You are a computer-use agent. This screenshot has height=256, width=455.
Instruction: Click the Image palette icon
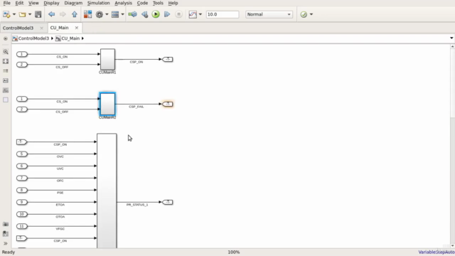(x=6, y=90)
